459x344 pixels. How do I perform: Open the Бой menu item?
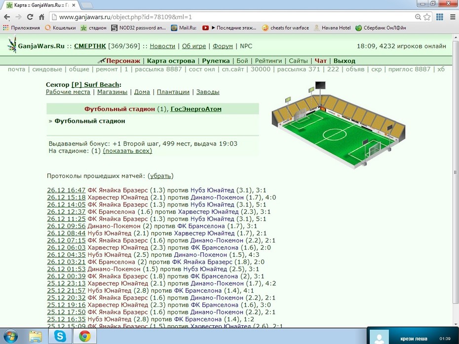242,61
